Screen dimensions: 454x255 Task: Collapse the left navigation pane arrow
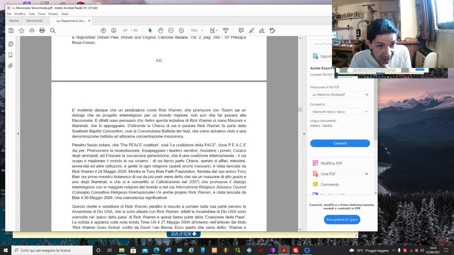pyautogui.click(x=18, y=134)
